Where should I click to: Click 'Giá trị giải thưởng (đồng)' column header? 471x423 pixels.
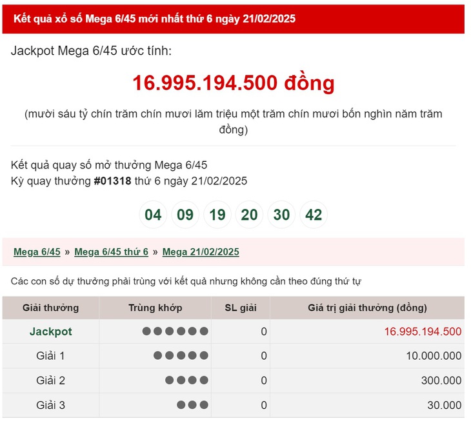[367, 308]
